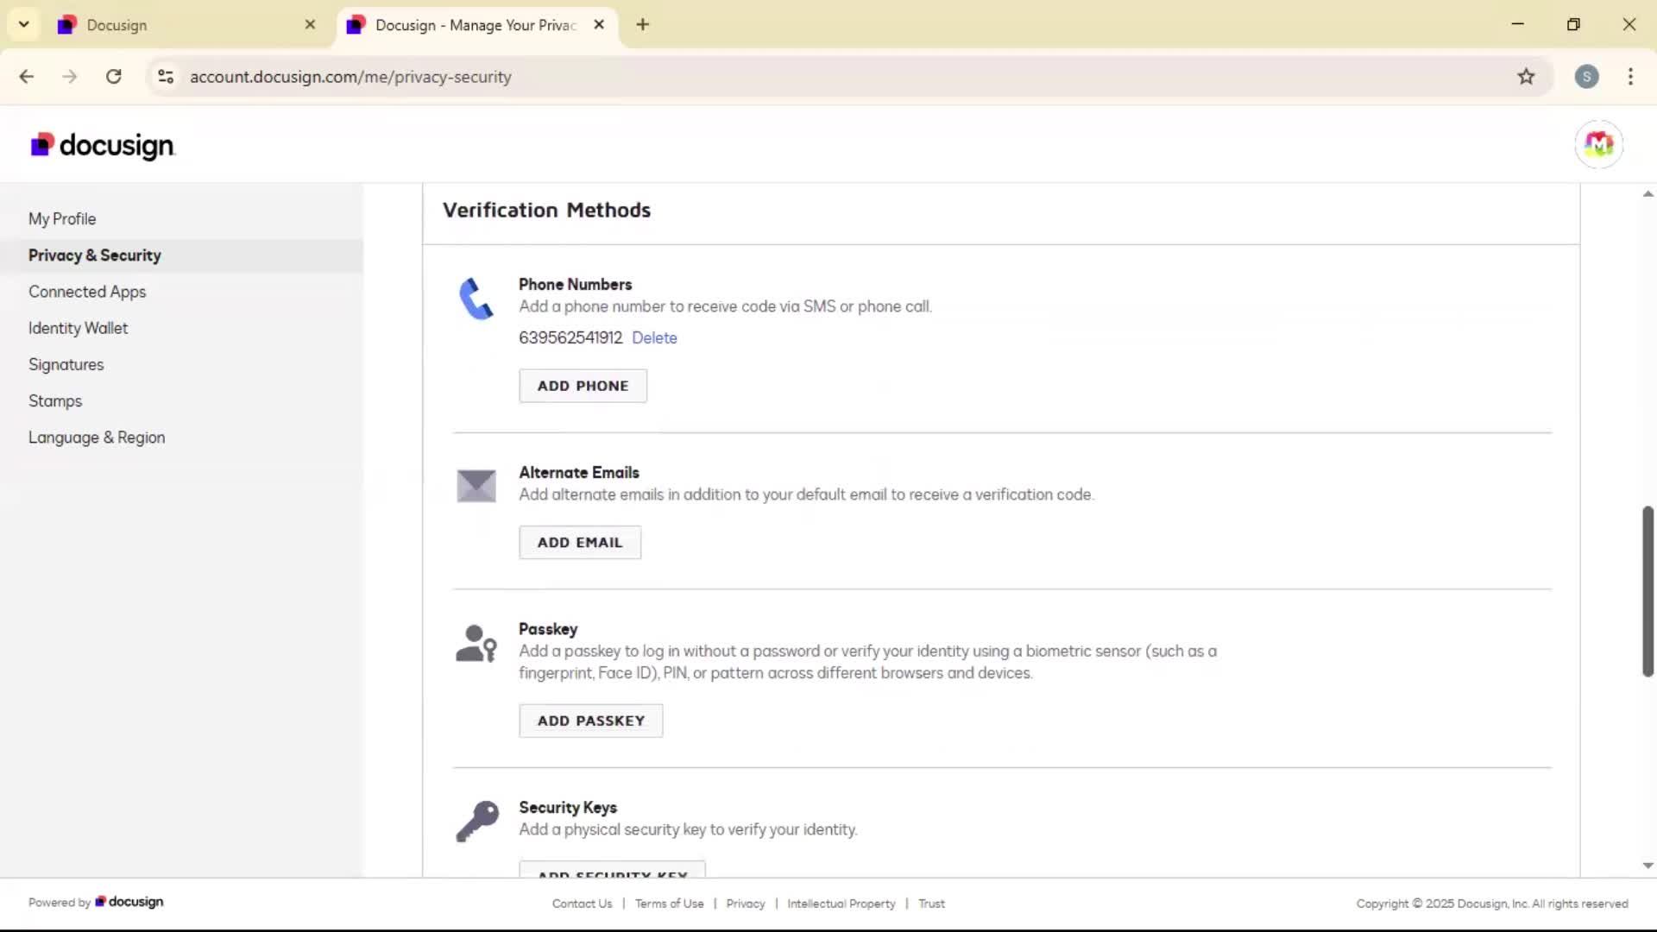The width and height of the screenshot is (1657, 932).
Task: Click the page vertical scrollbar thumb
Action: [x=1647, y=591]
